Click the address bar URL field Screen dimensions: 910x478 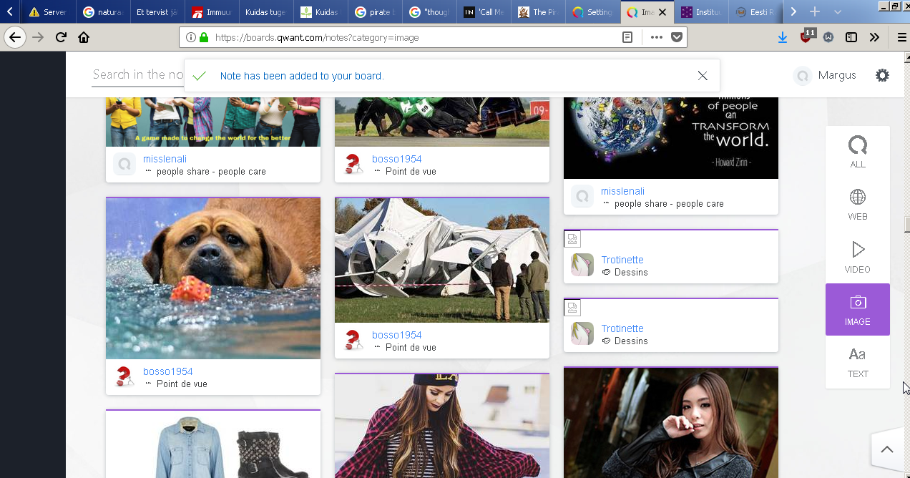(415, 37)
